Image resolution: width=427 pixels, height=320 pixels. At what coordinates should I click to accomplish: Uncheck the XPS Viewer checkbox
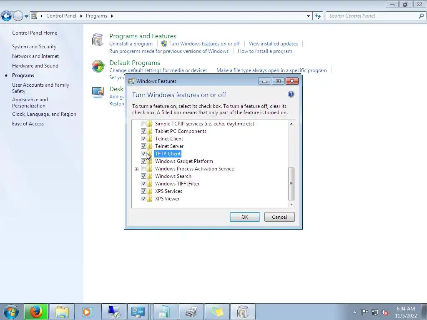tap(143, 199)
